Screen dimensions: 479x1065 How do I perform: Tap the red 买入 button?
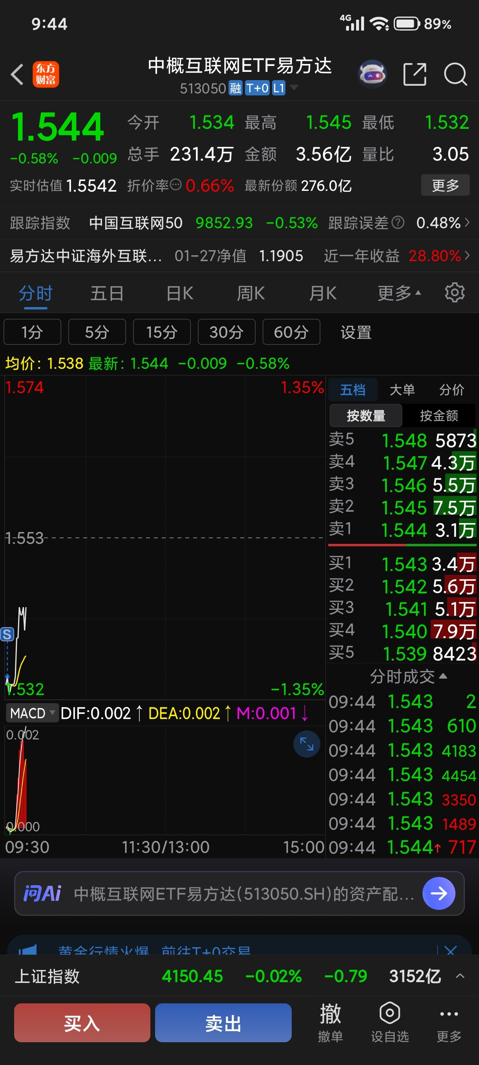coord(82,1023)
